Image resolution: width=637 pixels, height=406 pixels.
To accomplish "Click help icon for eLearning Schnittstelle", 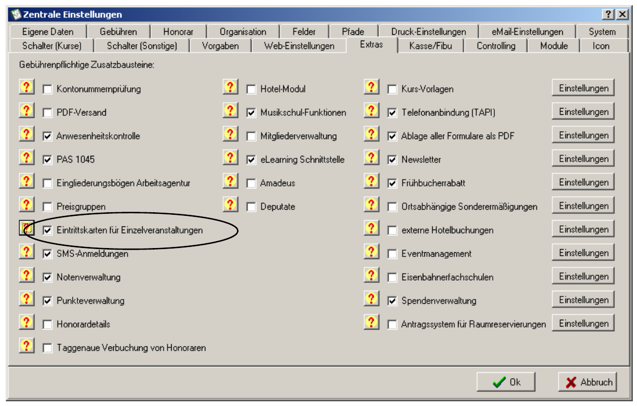I will tap(230, 157).
